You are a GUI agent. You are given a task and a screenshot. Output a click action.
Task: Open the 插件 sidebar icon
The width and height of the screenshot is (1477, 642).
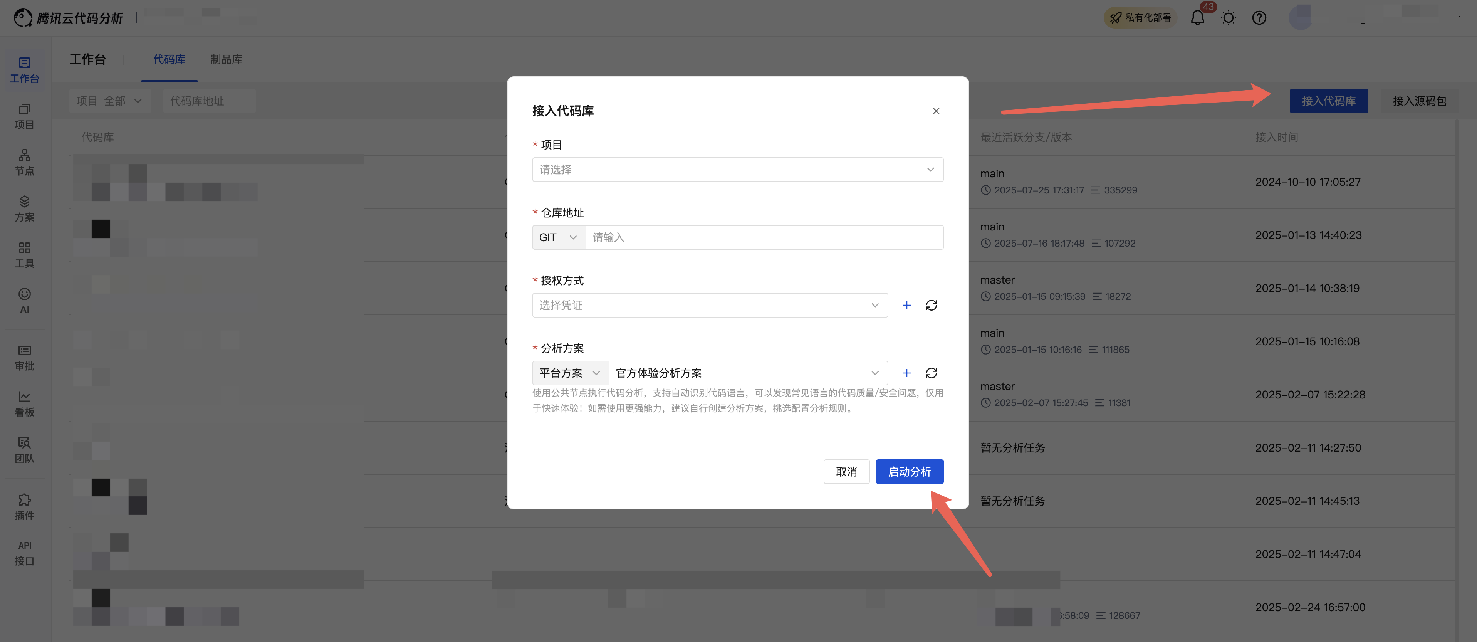24,507
